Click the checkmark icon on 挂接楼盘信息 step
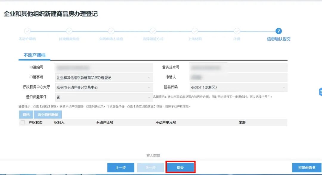This screenshot has width=322, height=175. tap(69, 31)
